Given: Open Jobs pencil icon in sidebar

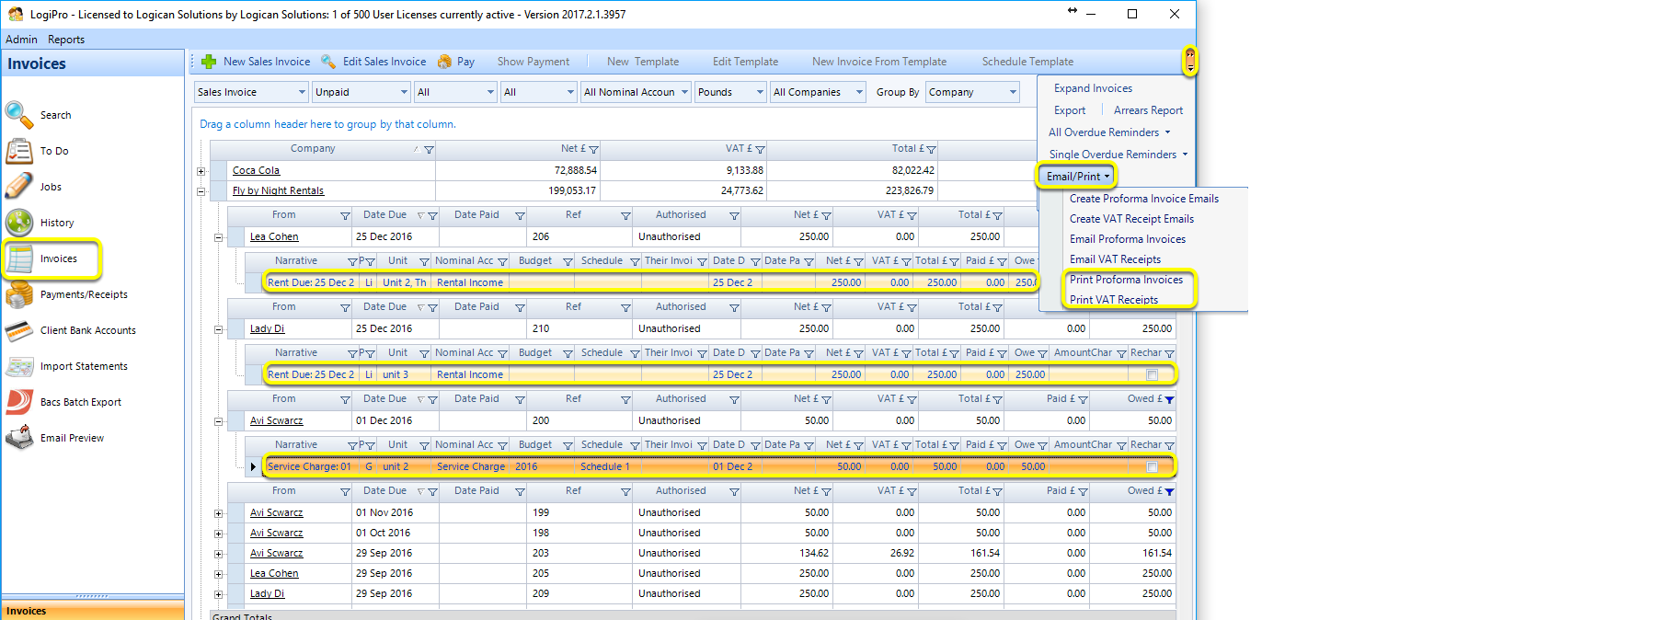Looking at the screenshot, I should [x=20, y=187].
